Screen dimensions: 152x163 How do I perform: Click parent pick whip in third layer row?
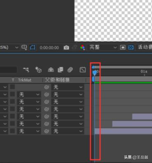click(47, 102)
